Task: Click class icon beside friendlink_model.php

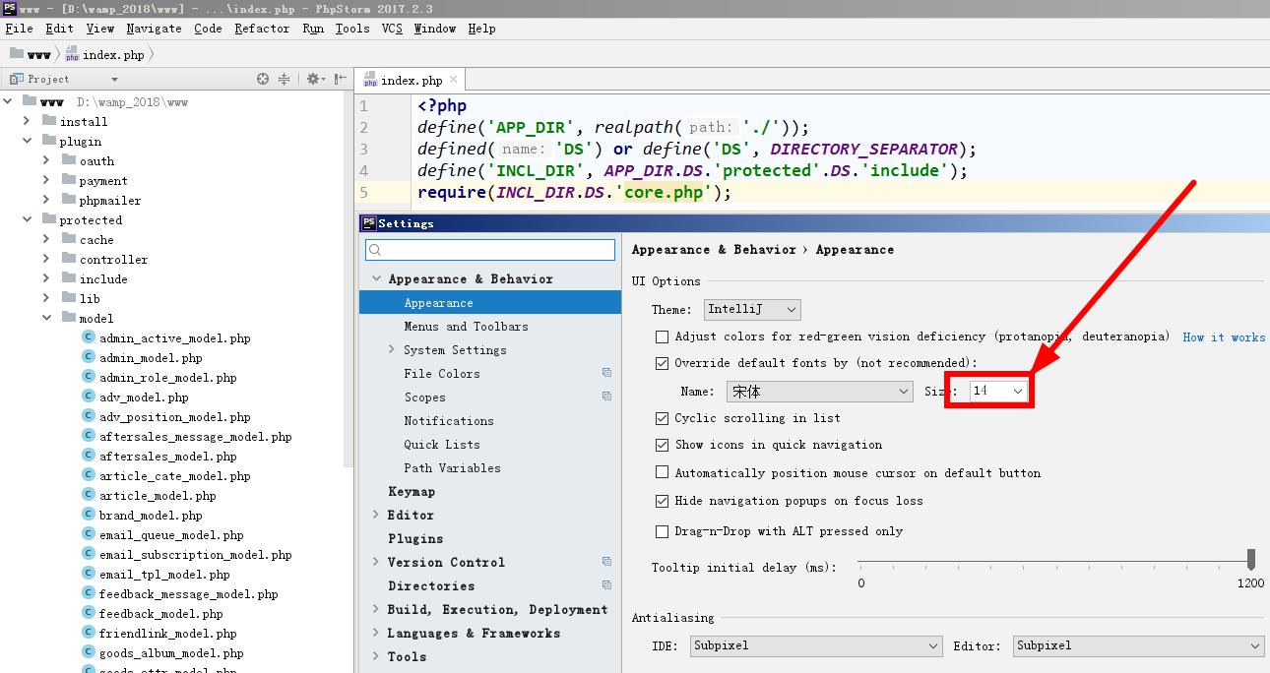Action: (x=89, y=633)
